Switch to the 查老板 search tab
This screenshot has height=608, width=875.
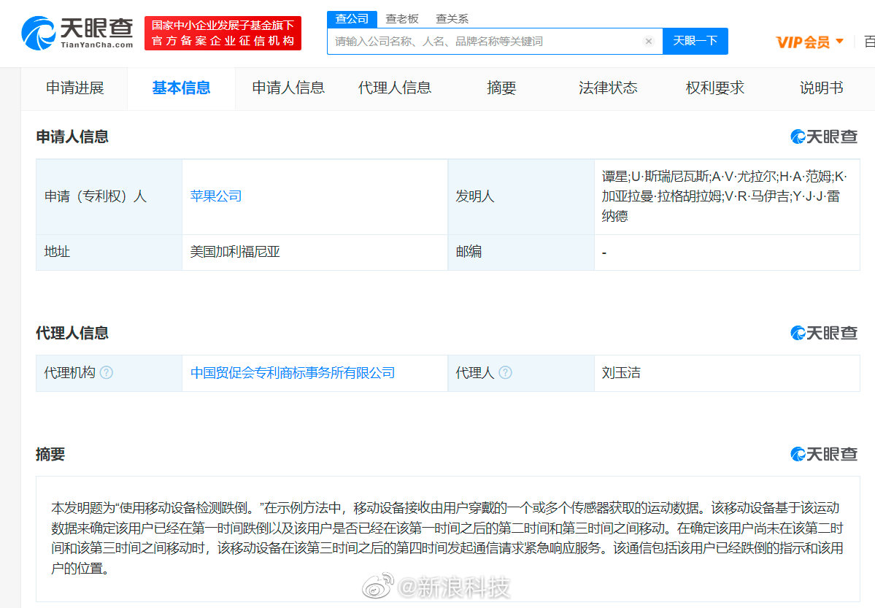[402, 19]
